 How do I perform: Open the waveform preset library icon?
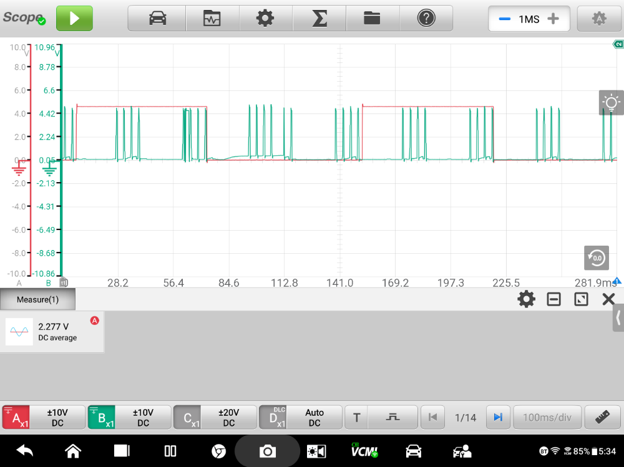pyautogui.click(x=212, y=19)
